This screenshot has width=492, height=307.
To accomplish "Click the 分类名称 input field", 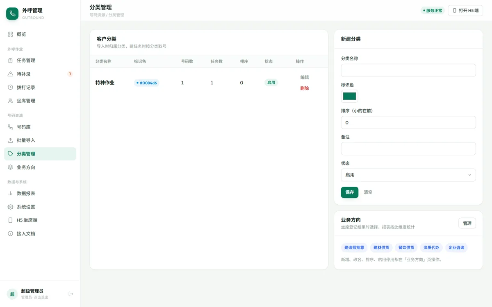I will click(x=408, y=70).
